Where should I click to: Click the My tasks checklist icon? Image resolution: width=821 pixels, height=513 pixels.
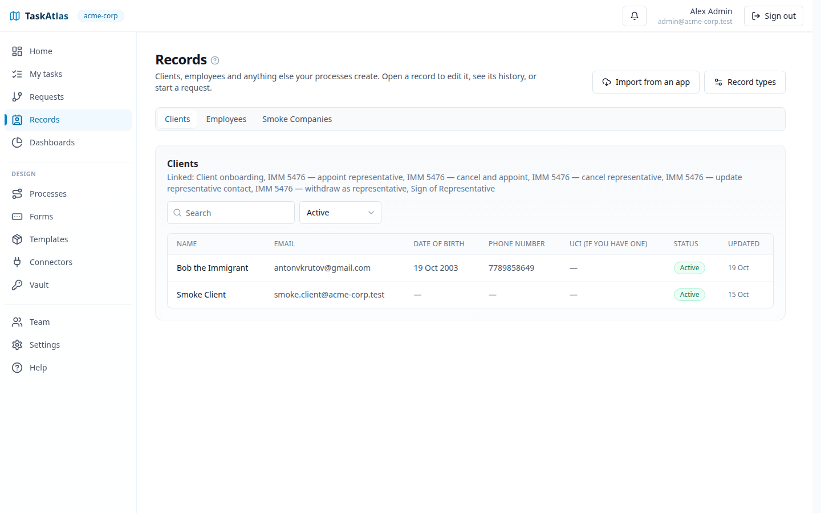pos(17,74)
